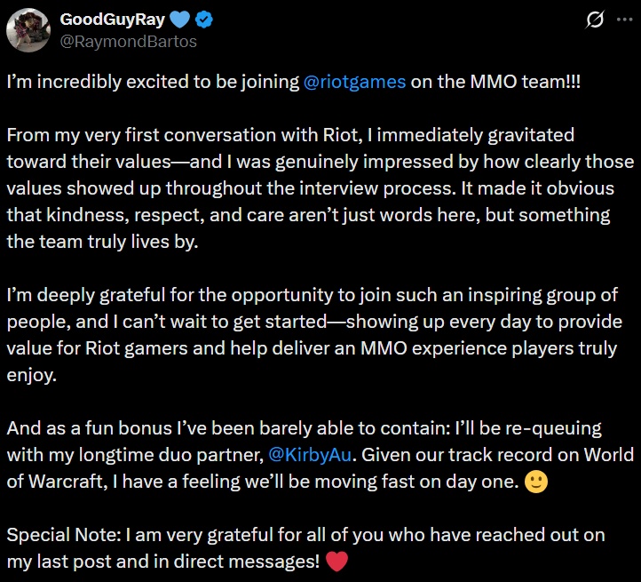Click the paragraph starting 'From my very first conversation'

pyautogui.click(x=320, y=188)
